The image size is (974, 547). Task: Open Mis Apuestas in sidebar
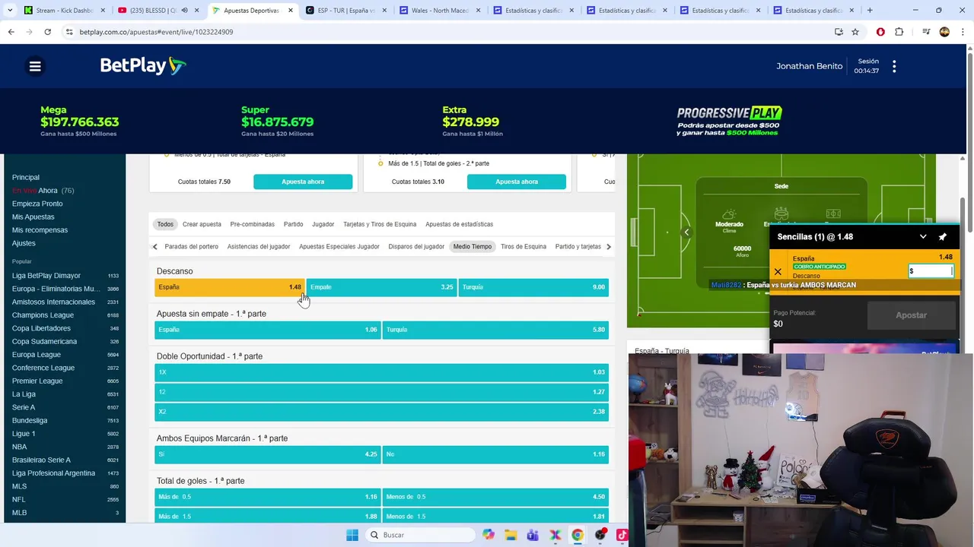(33, 217)
